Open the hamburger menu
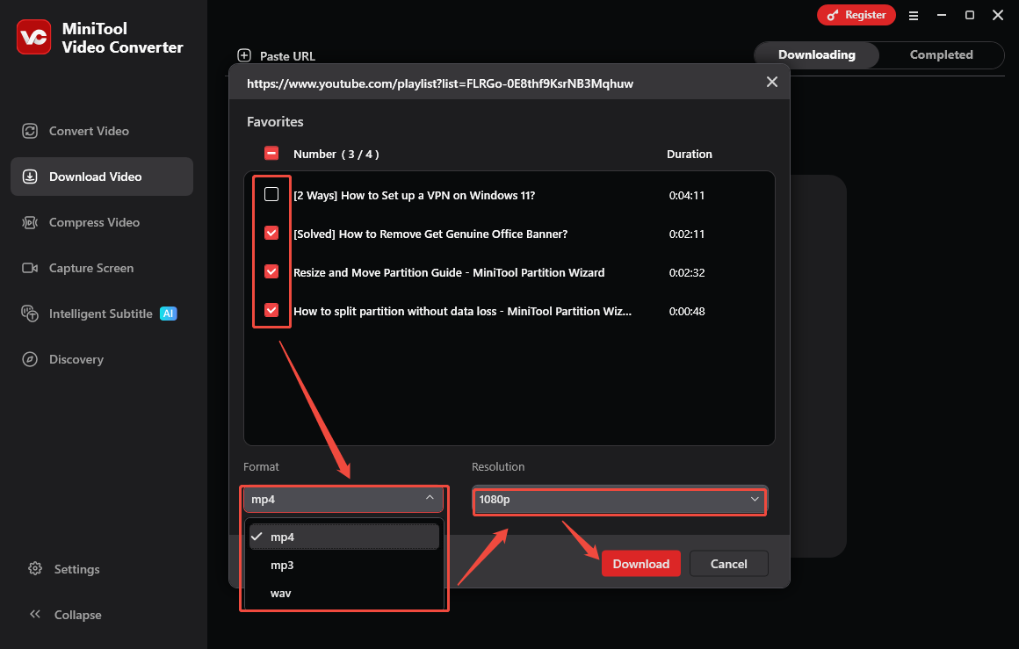The image size is (1019, 649). [x=914, y=15]
